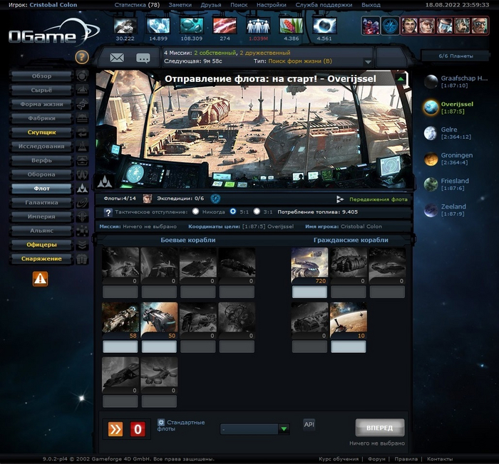Open the chat bubble icon
This screenshot has width=499, height=464.
[143, 58]
